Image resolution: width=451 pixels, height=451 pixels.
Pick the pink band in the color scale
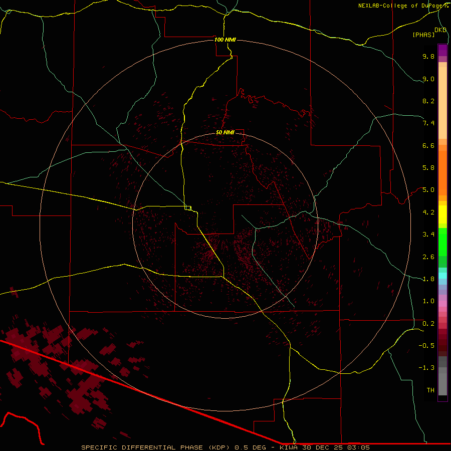click(x=442, y=304)
